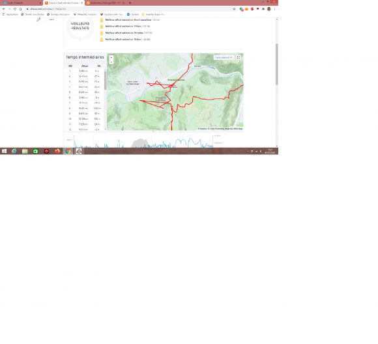The width and height of the screenshot is (378, 344).
Task: Zoom out on the map
Action: pyautogui.click(x=111, y=62)
